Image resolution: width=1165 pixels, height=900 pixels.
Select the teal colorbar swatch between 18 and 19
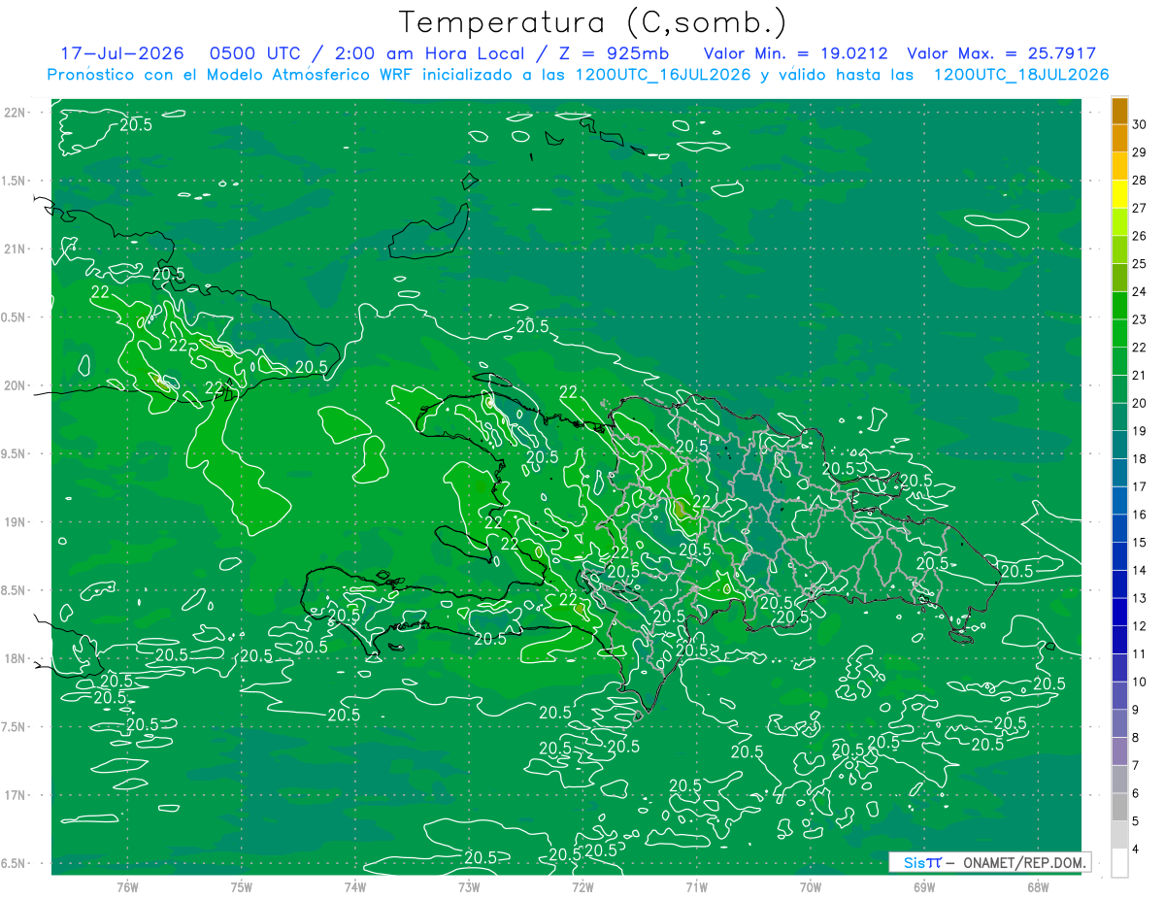click(x=1119, y=446)
